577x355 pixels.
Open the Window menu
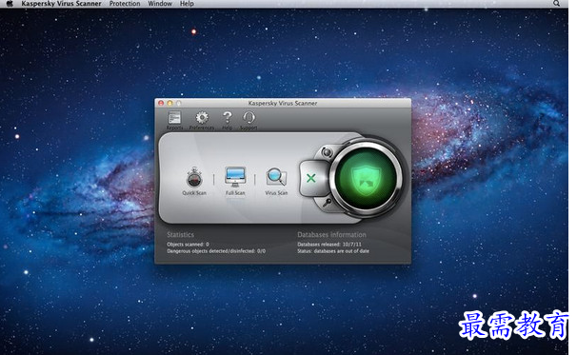(x=160, y=4)
